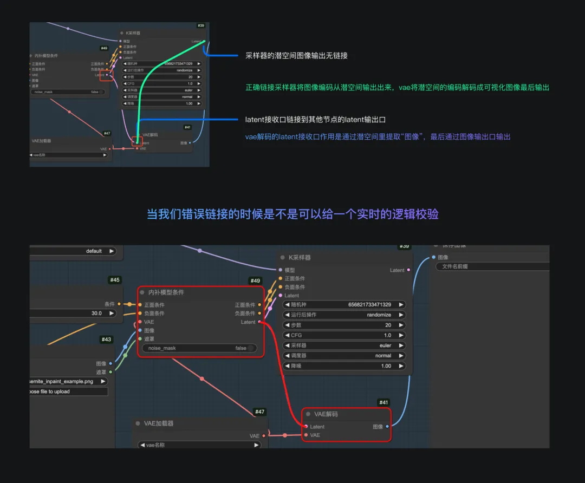Click the 文件名前缀 input field
This screenshot has height=483, width=585.
pyautogui.click(x=492, y=266)
